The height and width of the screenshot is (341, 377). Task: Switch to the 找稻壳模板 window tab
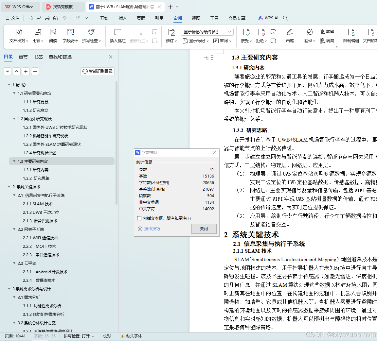click(x=63, y=7)
